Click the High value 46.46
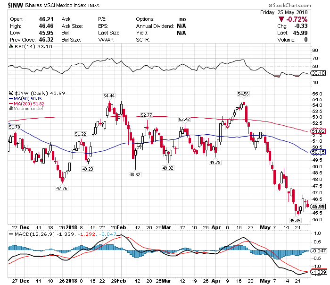Viewport: 330px width, 285px height. (x=46, y=26)
